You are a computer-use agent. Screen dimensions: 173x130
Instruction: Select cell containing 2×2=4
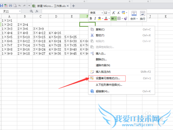25,25
